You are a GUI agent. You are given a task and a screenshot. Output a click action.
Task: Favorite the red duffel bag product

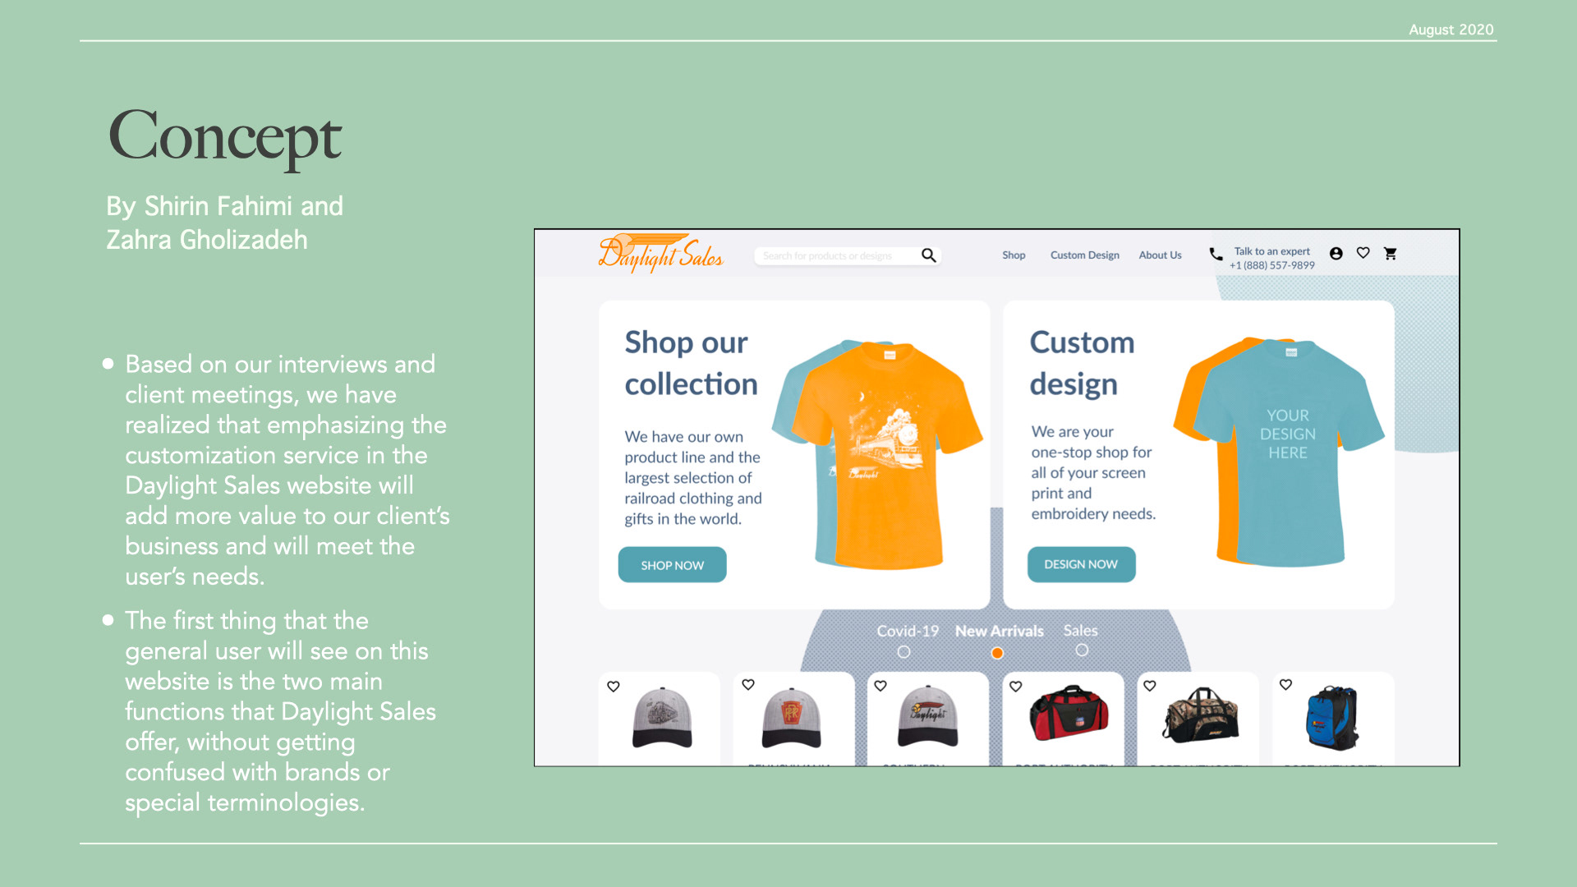coord(1016,686)
